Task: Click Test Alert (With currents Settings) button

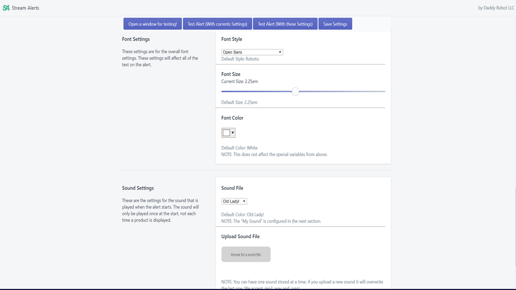Action: [x=217, y=24]
